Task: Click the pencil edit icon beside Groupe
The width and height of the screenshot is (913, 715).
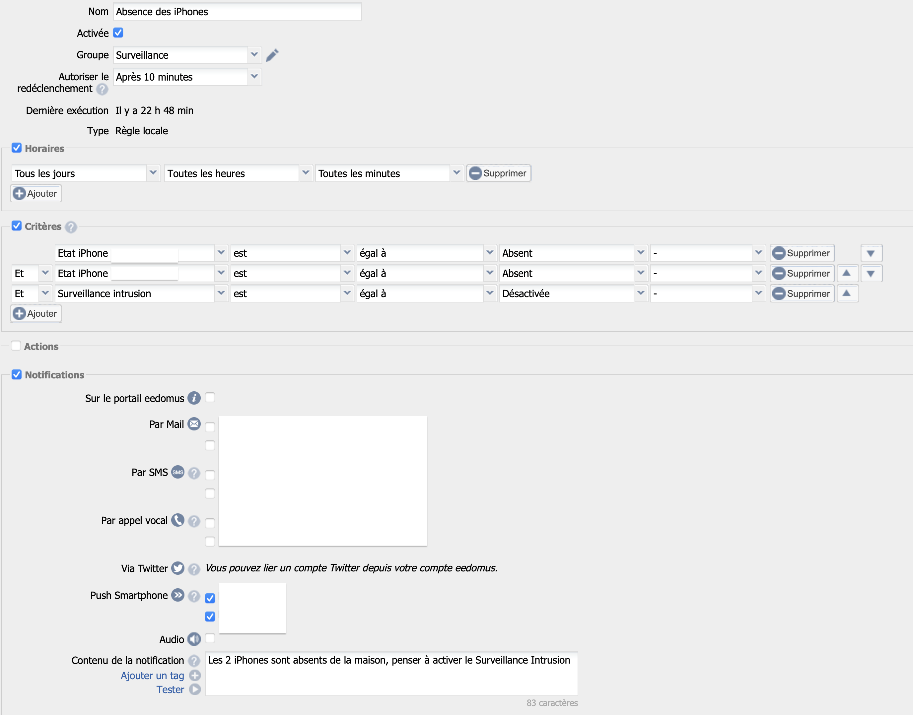Action: pos(272,55)
